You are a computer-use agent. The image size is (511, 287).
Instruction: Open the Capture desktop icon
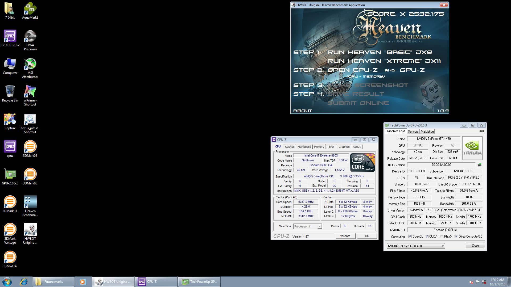tap(10, 121)
